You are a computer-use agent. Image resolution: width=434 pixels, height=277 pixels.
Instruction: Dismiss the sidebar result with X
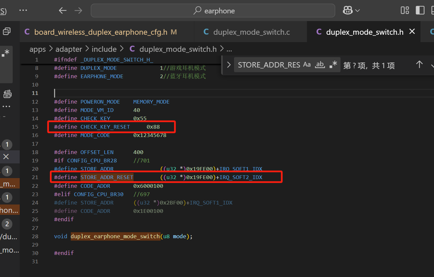(6, 157)
